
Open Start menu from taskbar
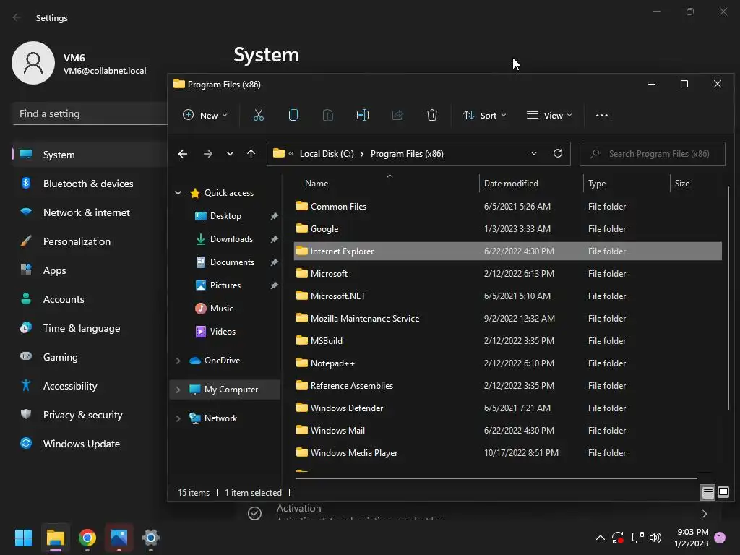(x=24, y=538)
